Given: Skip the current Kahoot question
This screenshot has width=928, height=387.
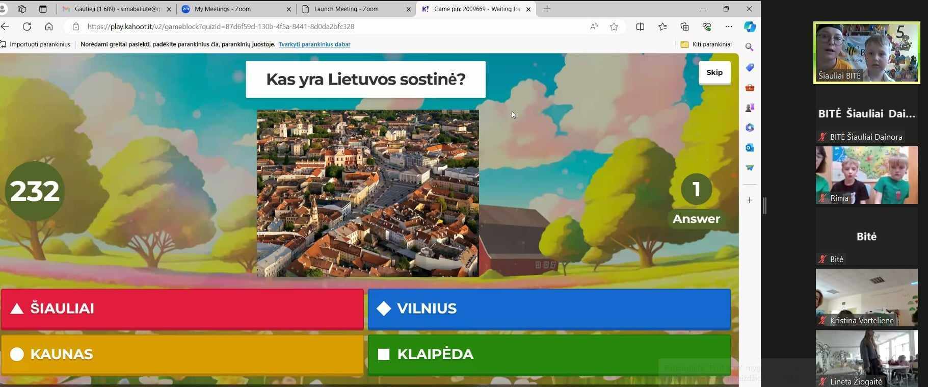Looking at the screenshot, I should 714,72.
